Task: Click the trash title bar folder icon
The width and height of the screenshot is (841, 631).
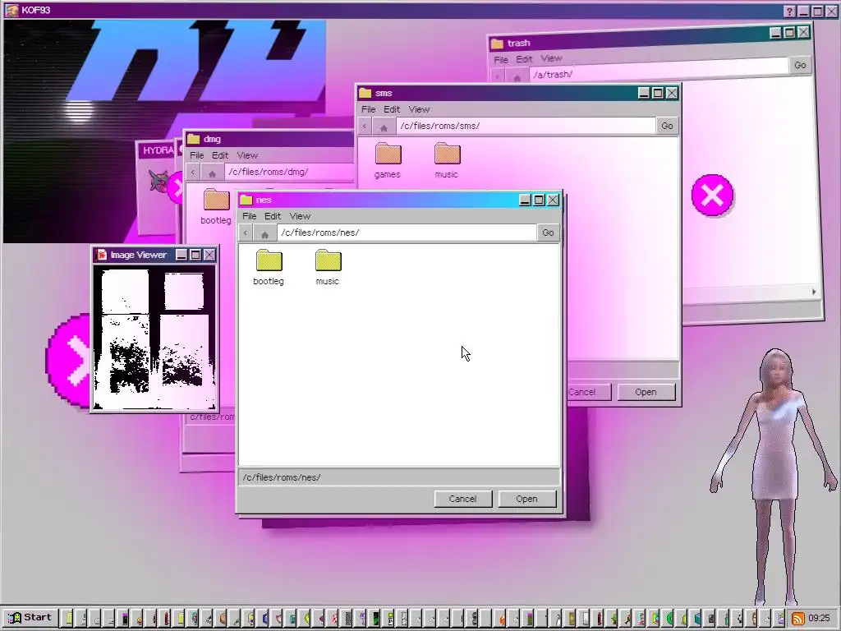Action: tap(497, 44)
